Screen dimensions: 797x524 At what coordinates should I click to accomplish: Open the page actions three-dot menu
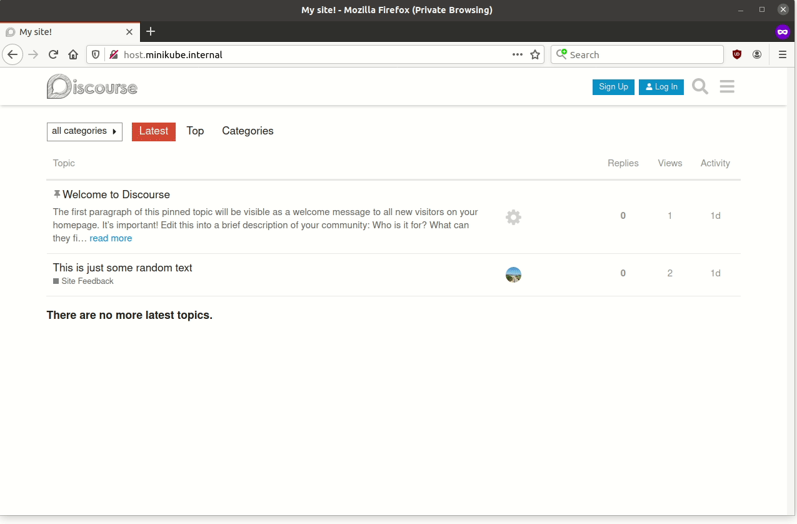[518, 54]
